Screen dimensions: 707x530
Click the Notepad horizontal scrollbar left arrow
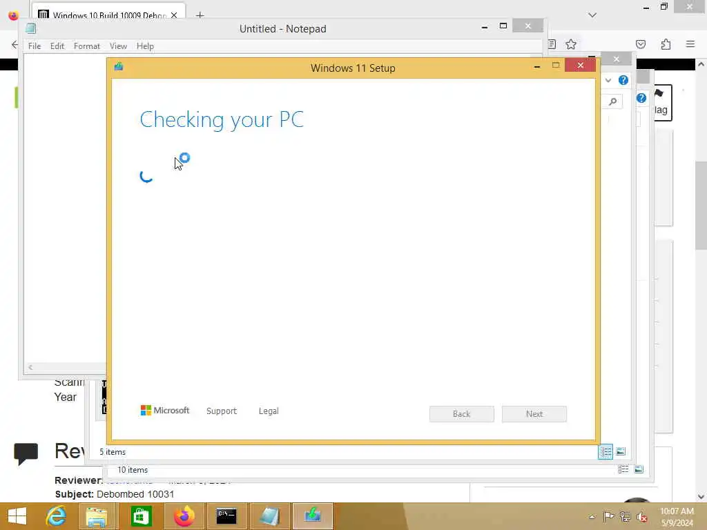pos(30,367)
